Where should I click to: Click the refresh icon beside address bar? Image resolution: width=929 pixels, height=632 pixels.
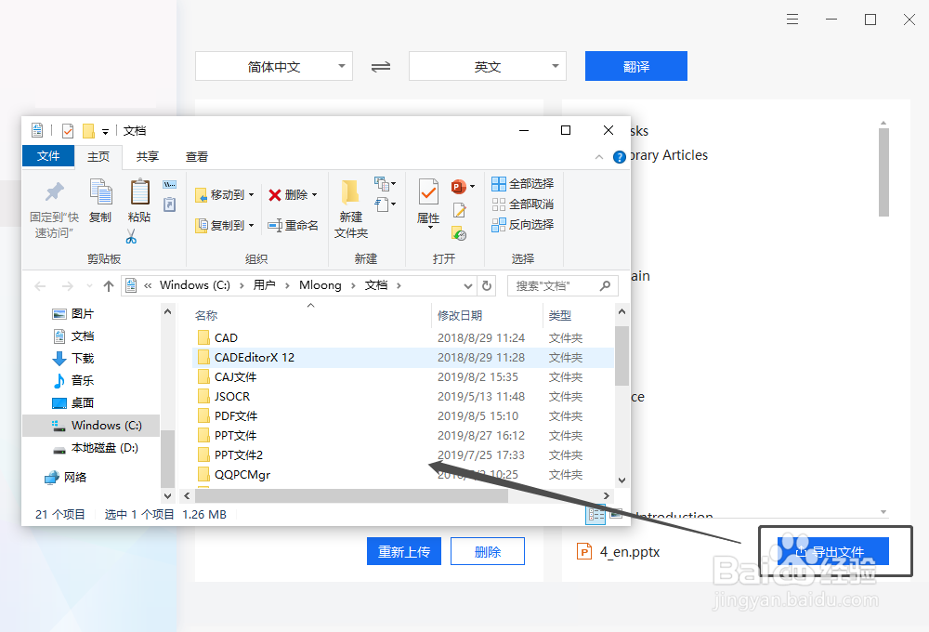point(487,285)
